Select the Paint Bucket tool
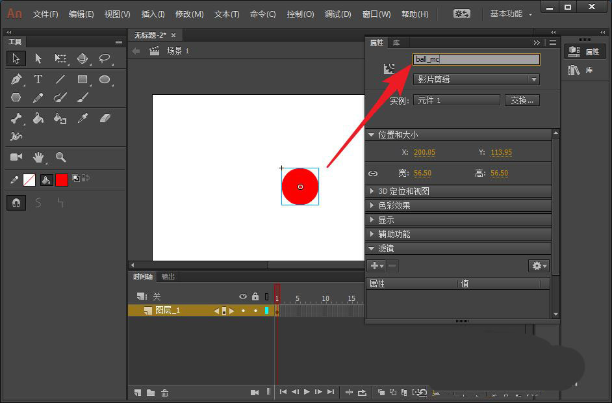This screenshot has height=403, width=612. coord(38,118)
